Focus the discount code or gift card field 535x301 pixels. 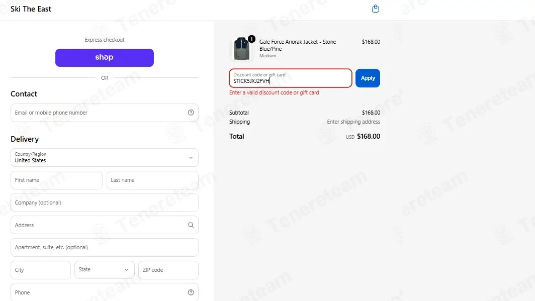(x=290, y=78)
